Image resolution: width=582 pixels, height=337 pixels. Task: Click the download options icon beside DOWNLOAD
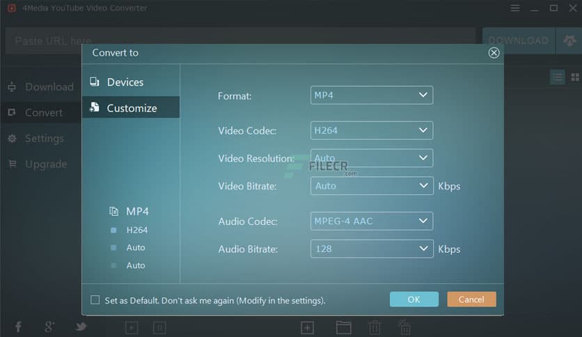pyautogui.click(x=569, y=40)
